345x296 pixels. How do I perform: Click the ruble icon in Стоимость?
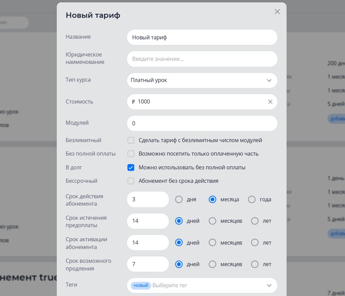pos(133,102)
